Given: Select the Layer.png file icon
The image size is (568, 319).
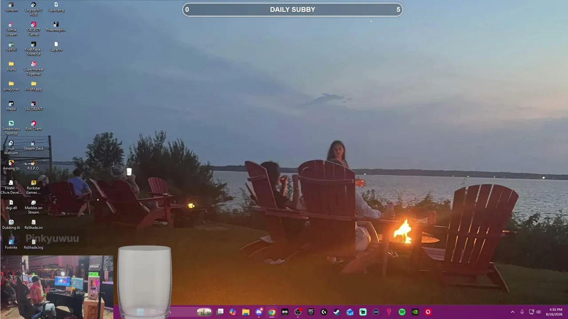Looking at the screenshot, I should [56, 7].
